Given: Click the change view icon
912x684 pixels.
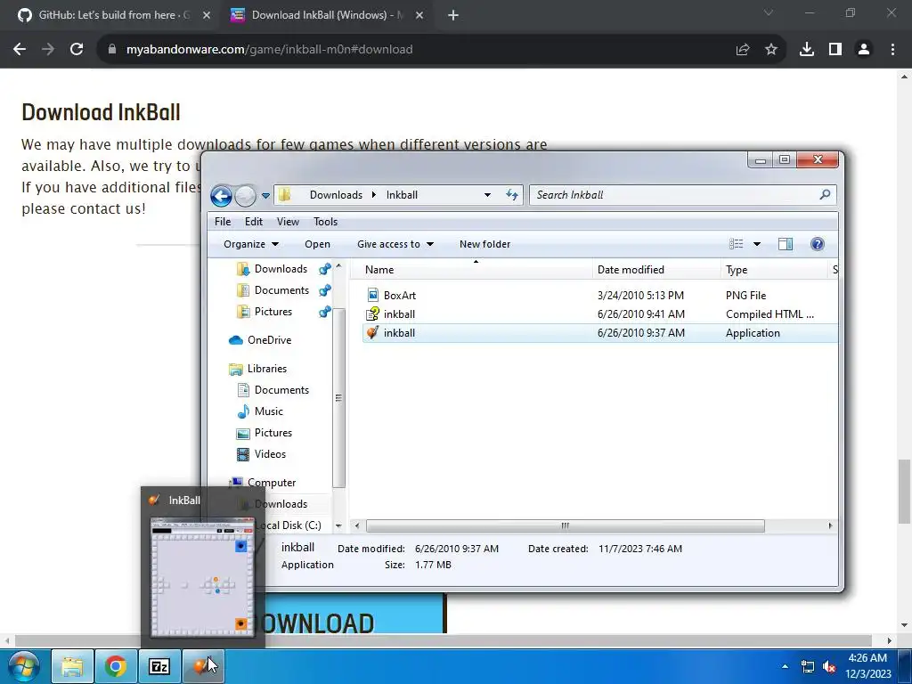Looking at the screenshot, I should click(737, 244).
